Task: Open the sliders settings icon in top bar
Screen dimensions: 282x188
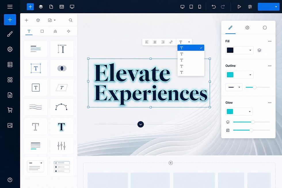Action: (250, 7)
